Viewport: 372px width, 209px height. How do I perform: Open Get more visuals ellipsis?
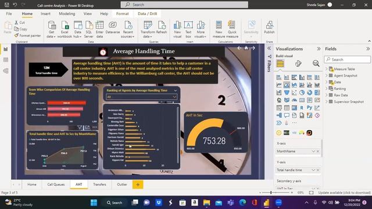pos(294,122)
